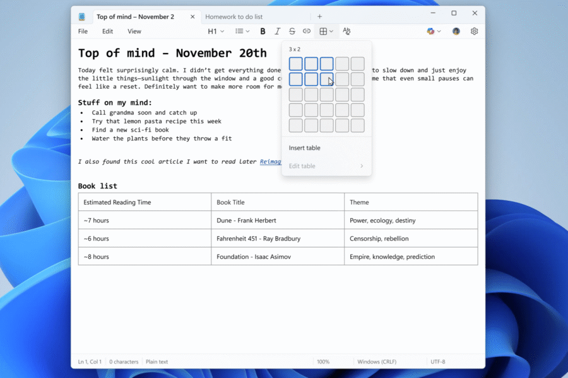
Task: Select the bullet list icon
Action: click(x=240, y=30)
